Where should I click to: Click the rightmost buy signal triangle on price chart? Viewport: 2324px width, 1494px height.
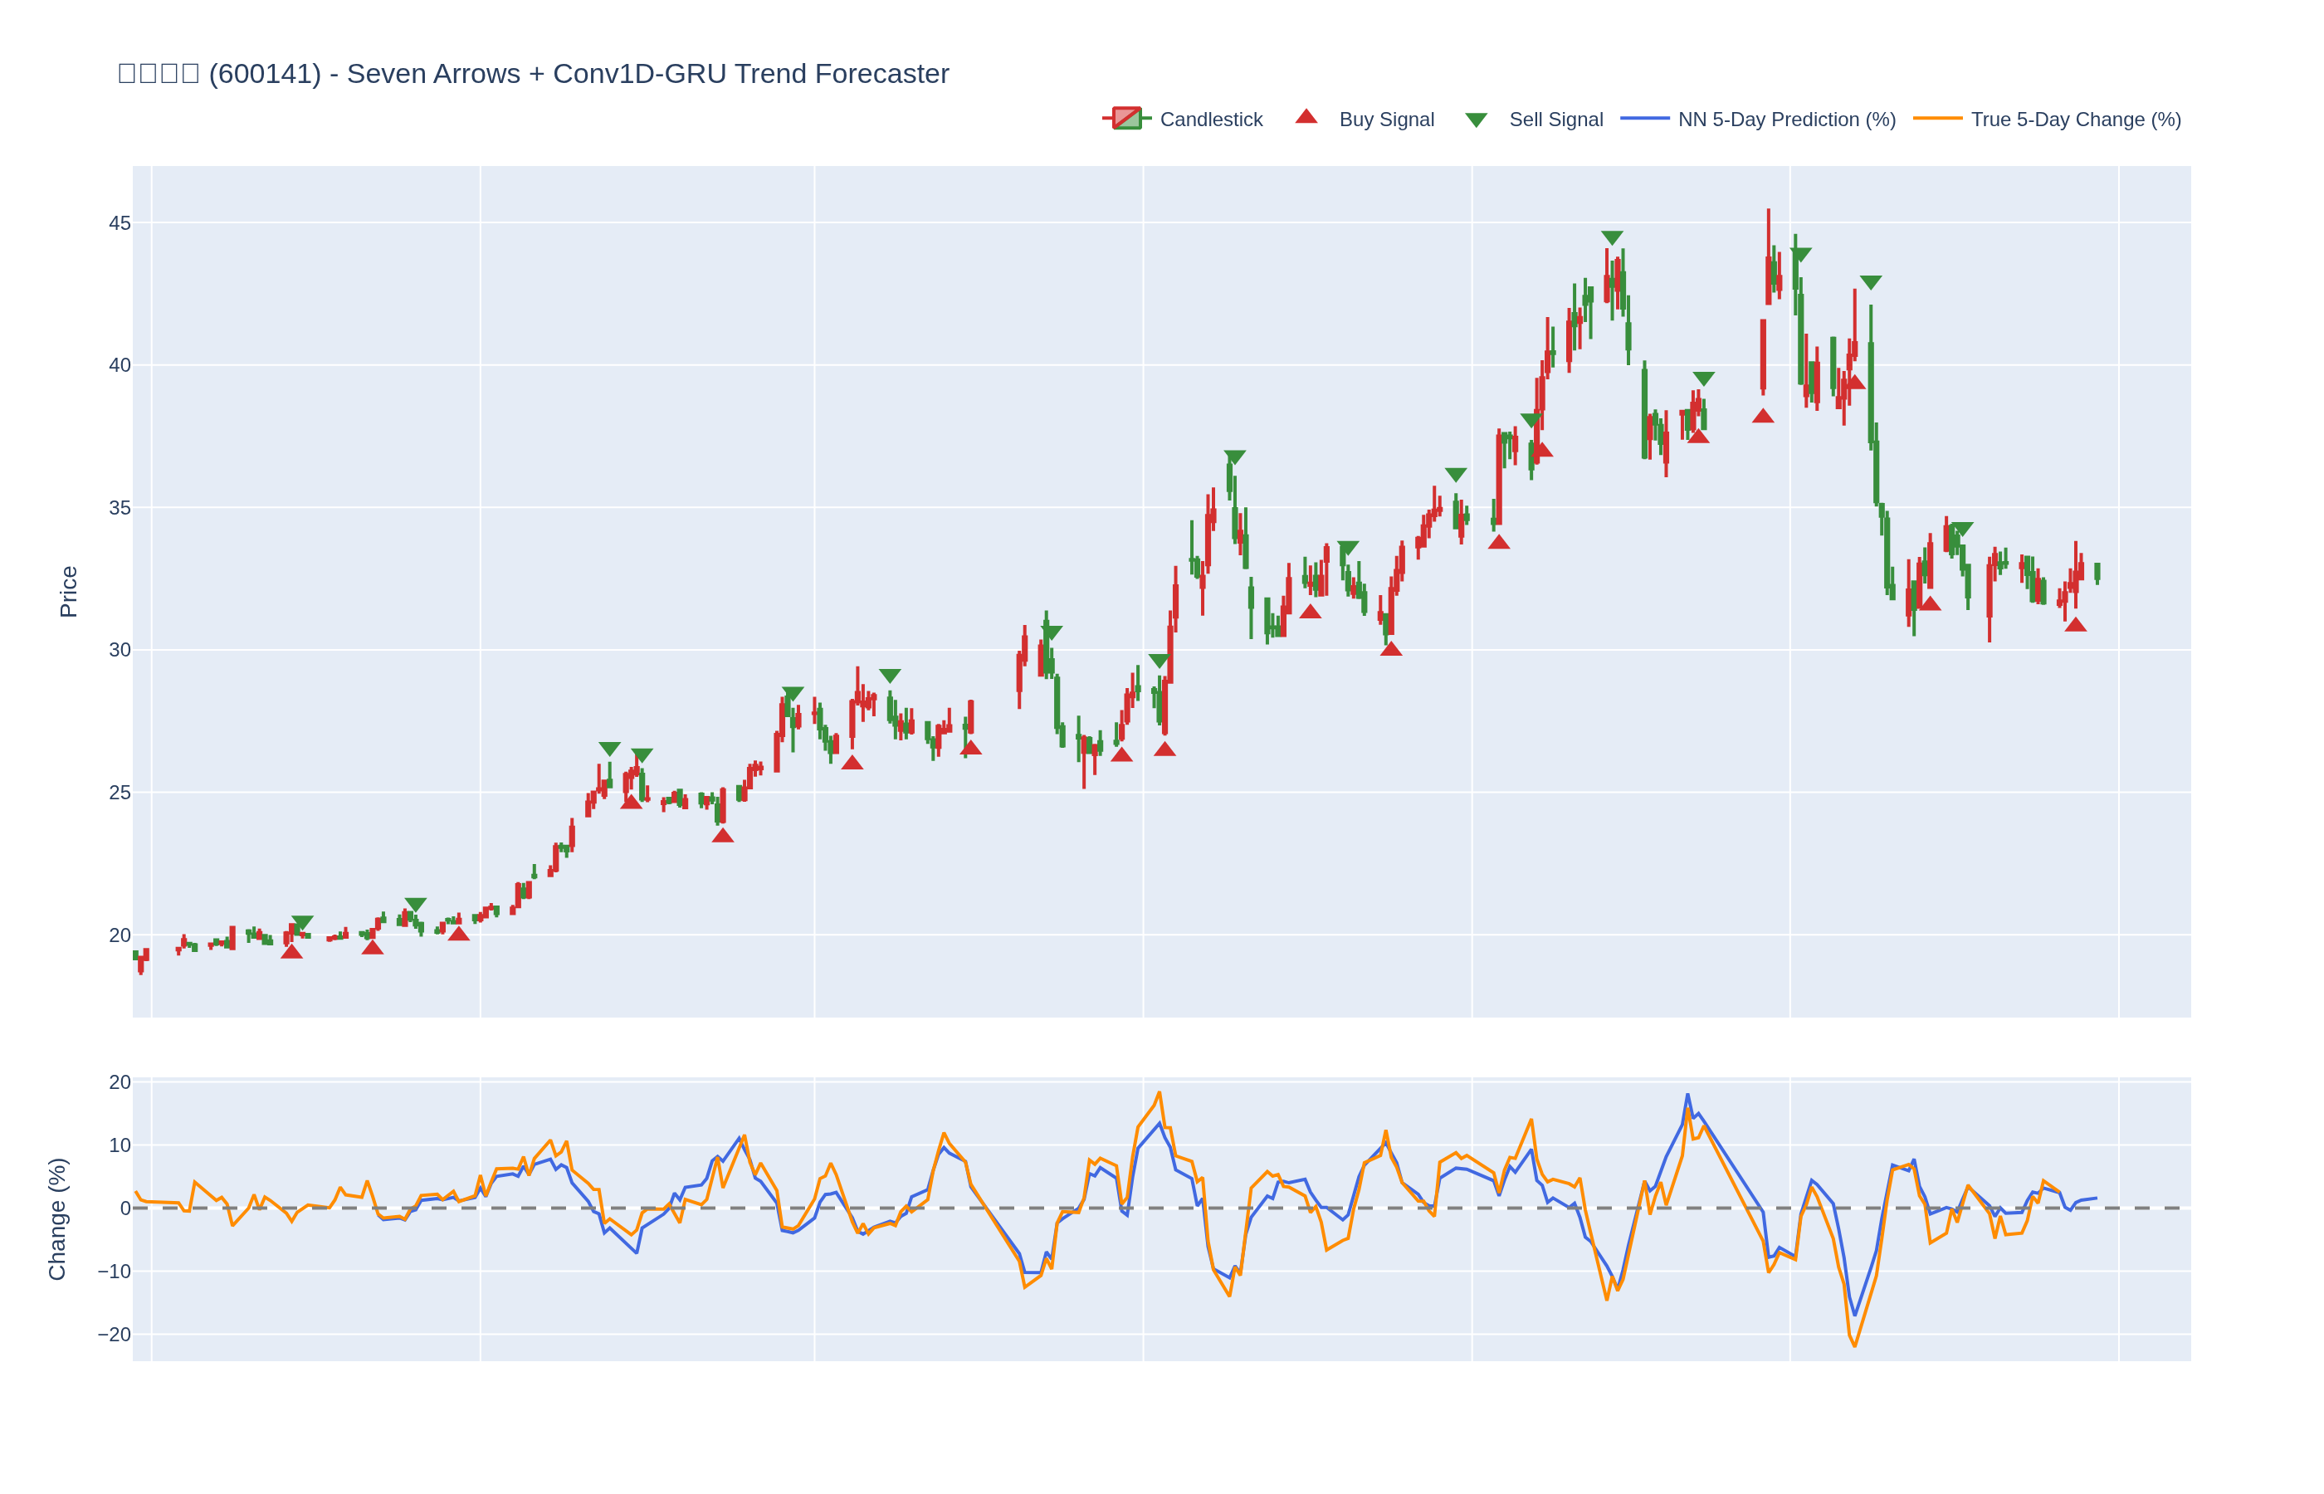tap(2075, 626)
